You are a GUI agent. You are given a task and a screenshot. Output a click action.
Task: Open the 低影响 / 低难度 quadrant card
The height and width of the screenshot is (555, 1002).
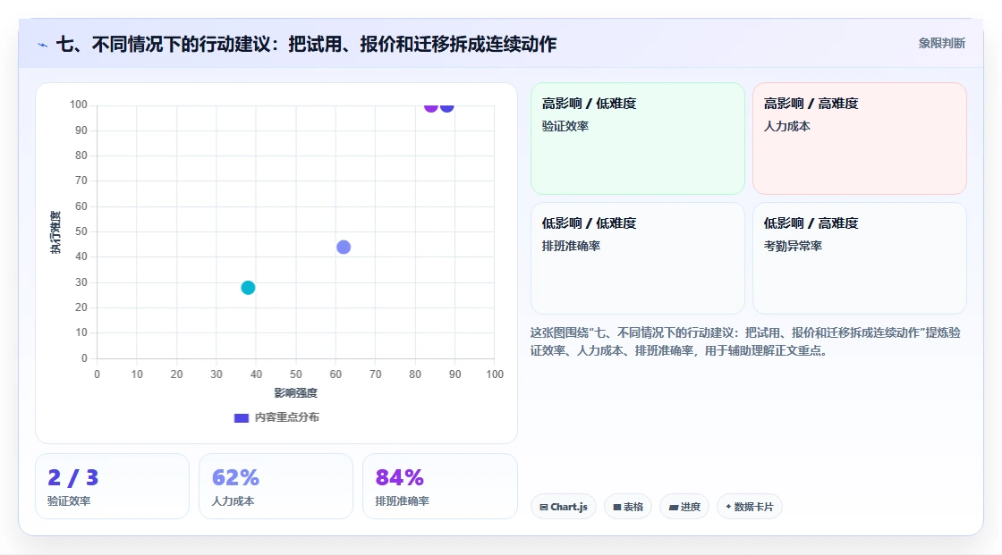(638, 258)
